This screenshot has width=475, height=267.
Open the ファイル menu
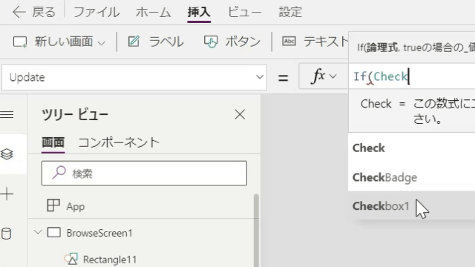(96, 13)
